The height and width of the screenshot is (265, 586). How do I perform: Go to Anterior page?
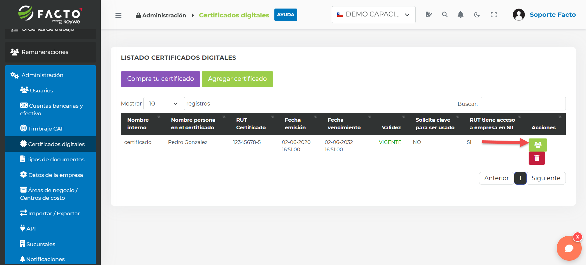[496, 178]
